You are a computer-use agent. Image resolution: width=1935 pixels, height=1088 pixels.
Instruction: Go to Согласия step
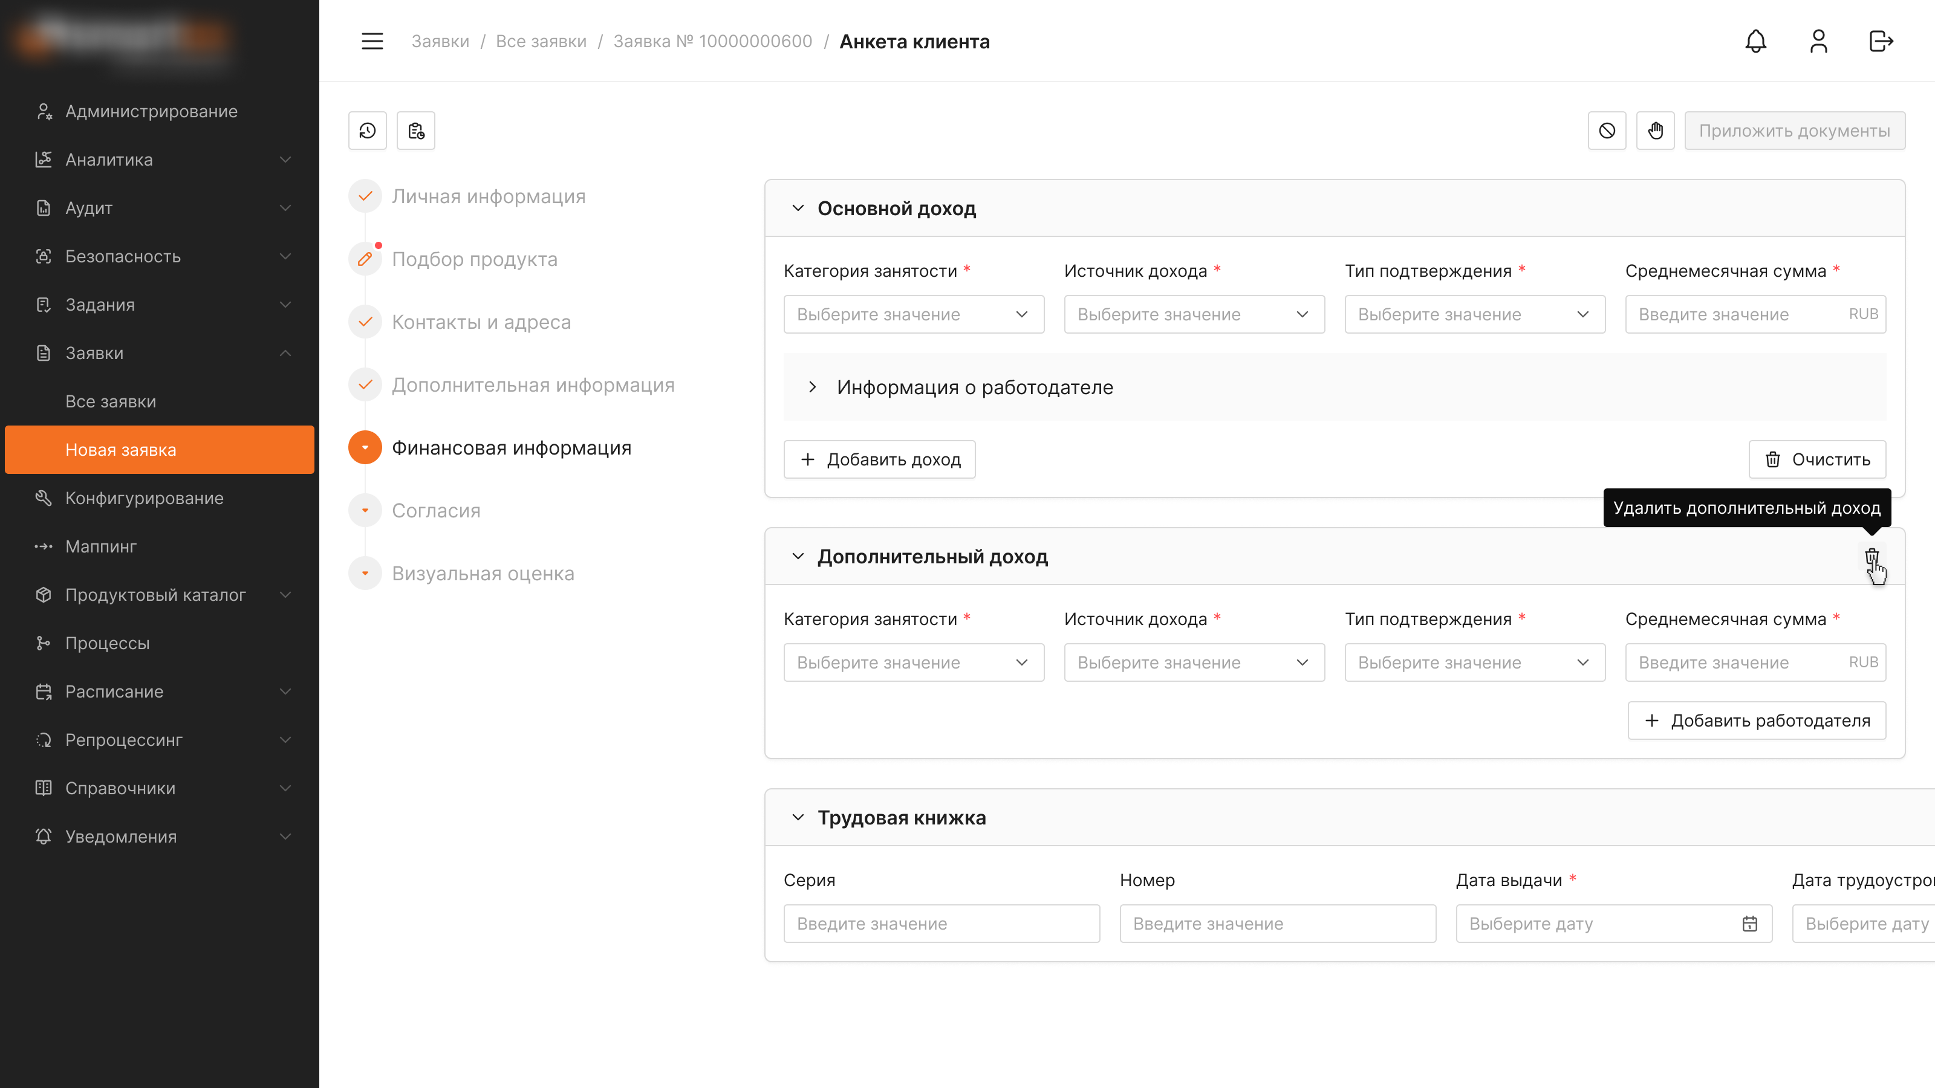(x=435, y=511)
